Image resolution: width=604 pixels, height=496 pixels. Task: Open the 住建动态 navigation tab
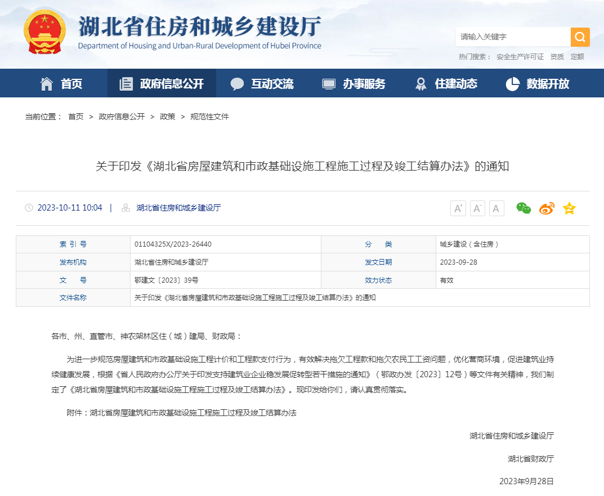446,83
